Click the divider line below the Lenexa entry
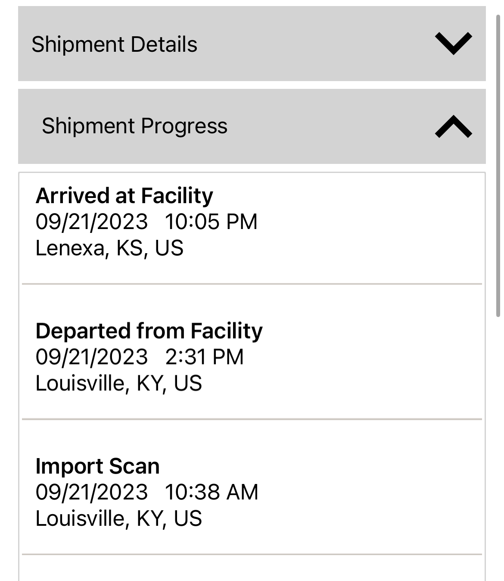 (x=252, y=284)
